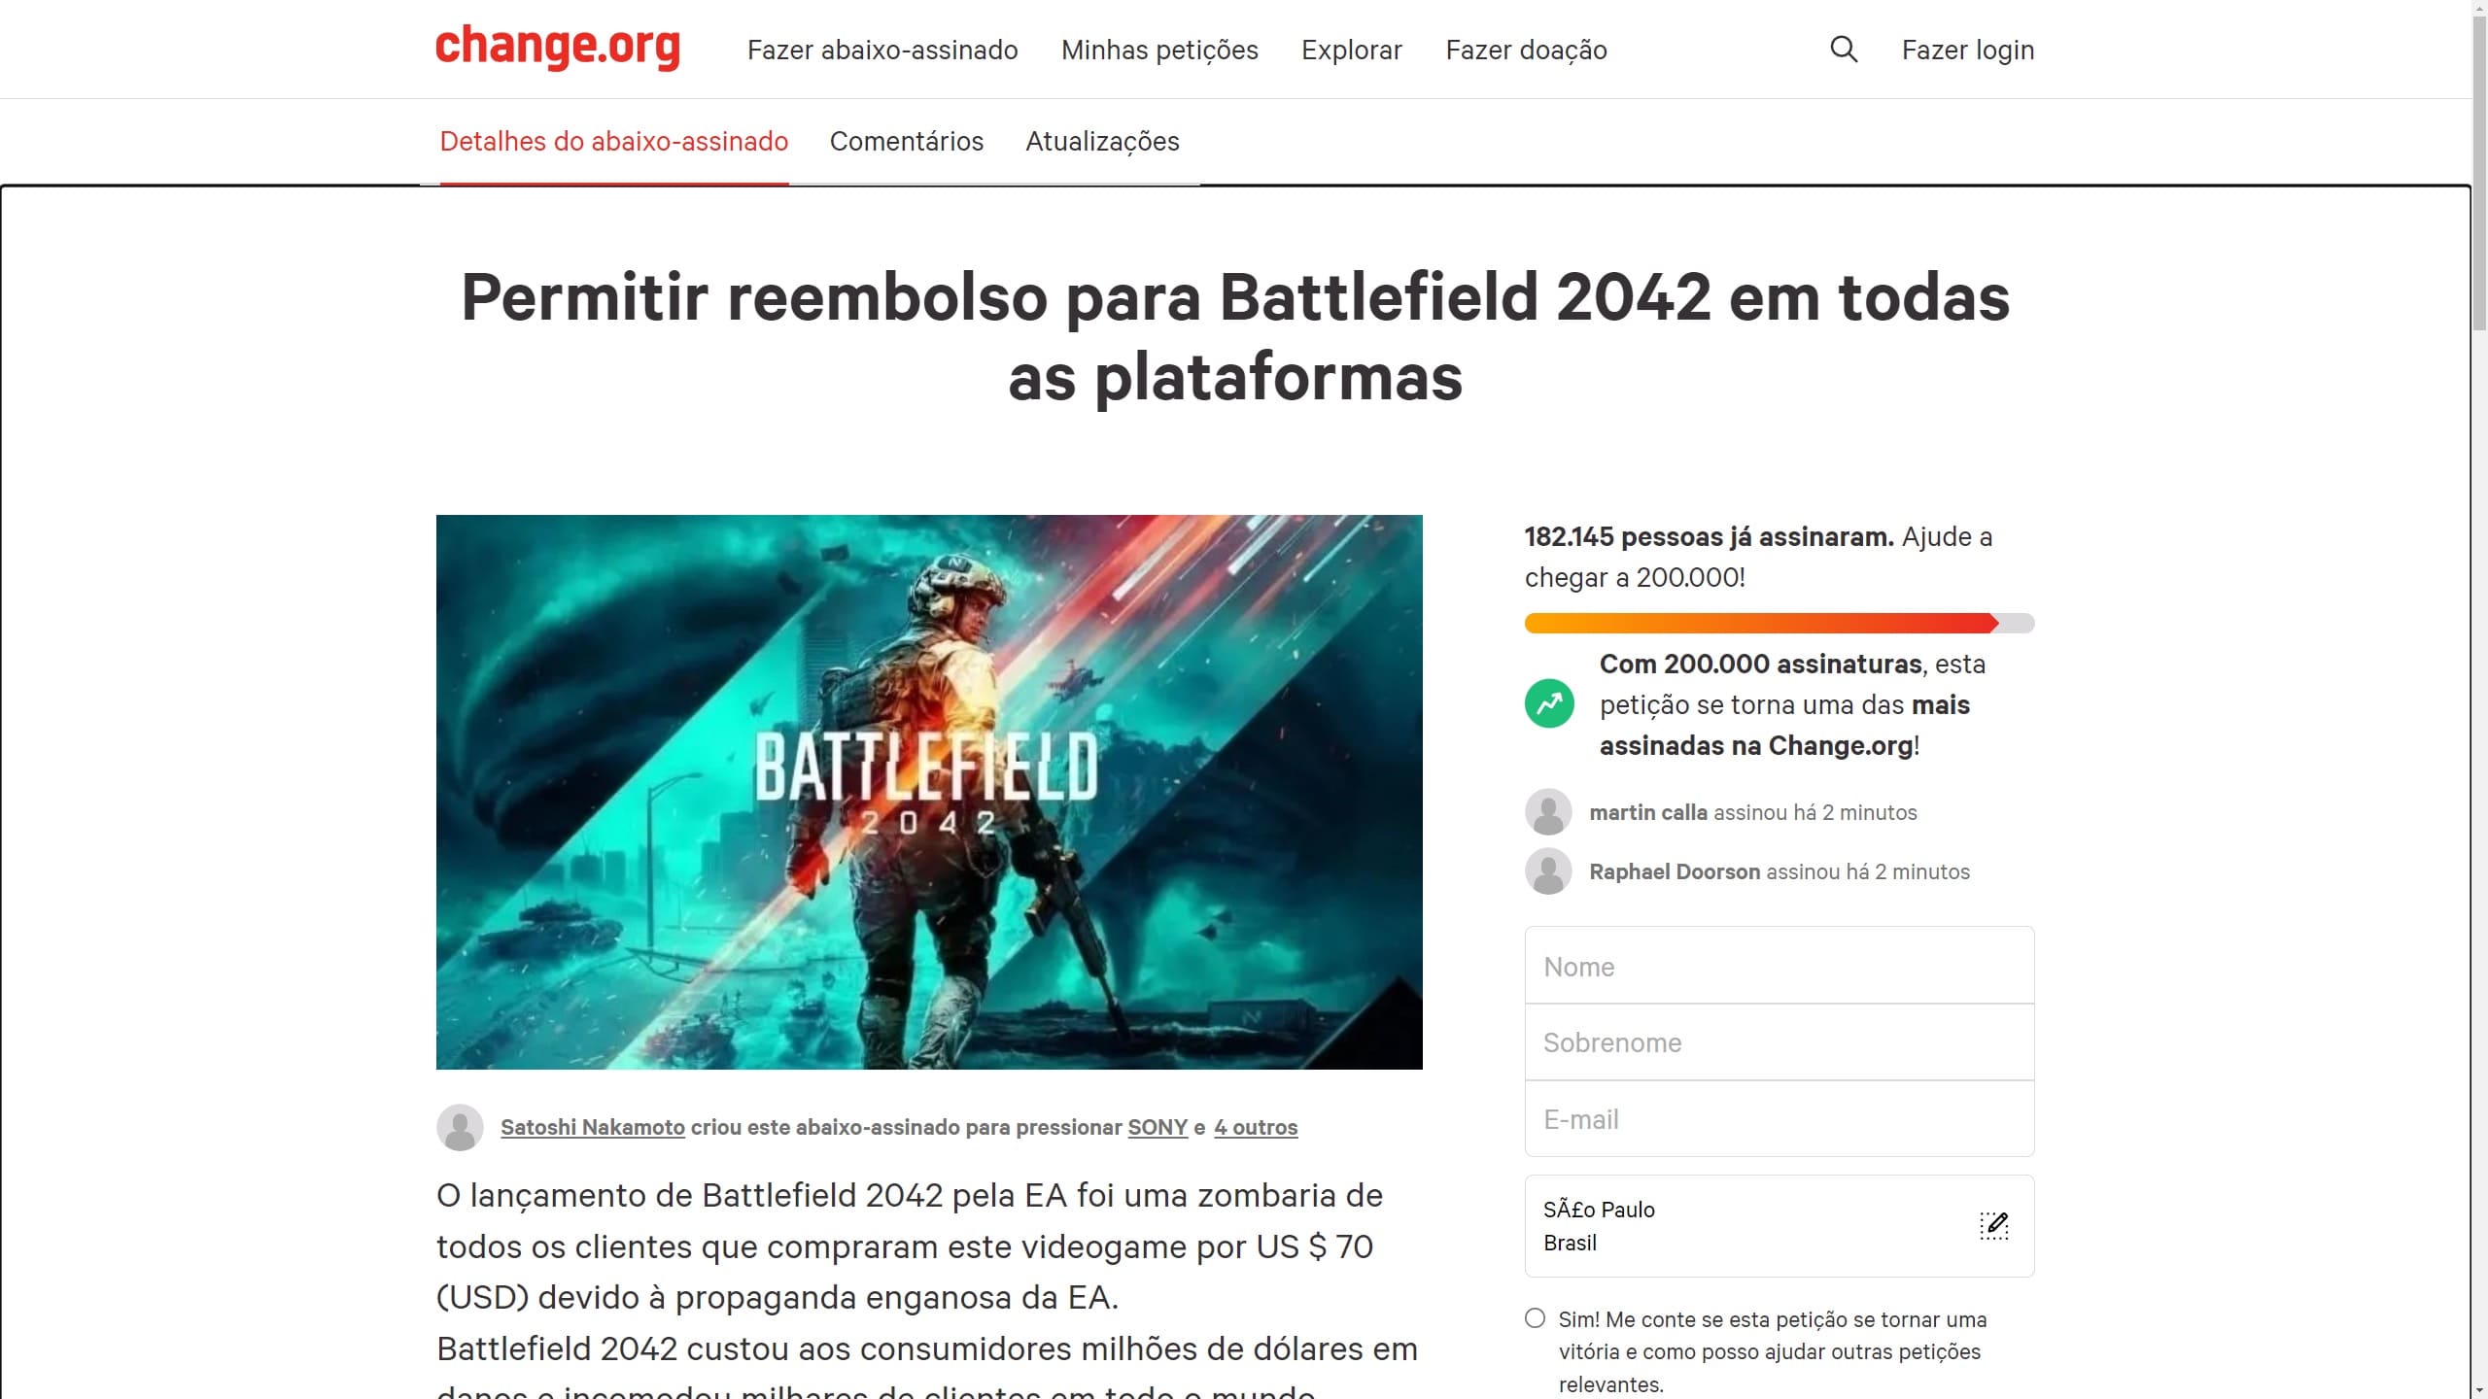Click the edit location icon next to São Paulo
Screen dimensions: 2488x1399
pos(1994,1225)
